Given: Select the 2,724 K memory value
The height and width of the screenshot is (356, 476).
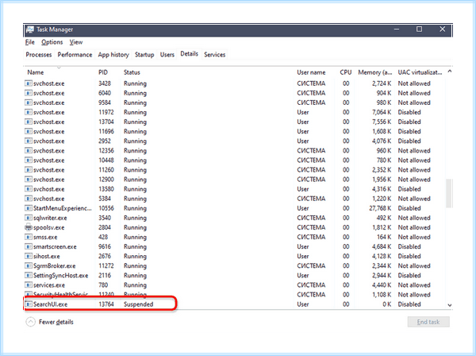Looking at the screenshot, I should [x=382, y=83].
